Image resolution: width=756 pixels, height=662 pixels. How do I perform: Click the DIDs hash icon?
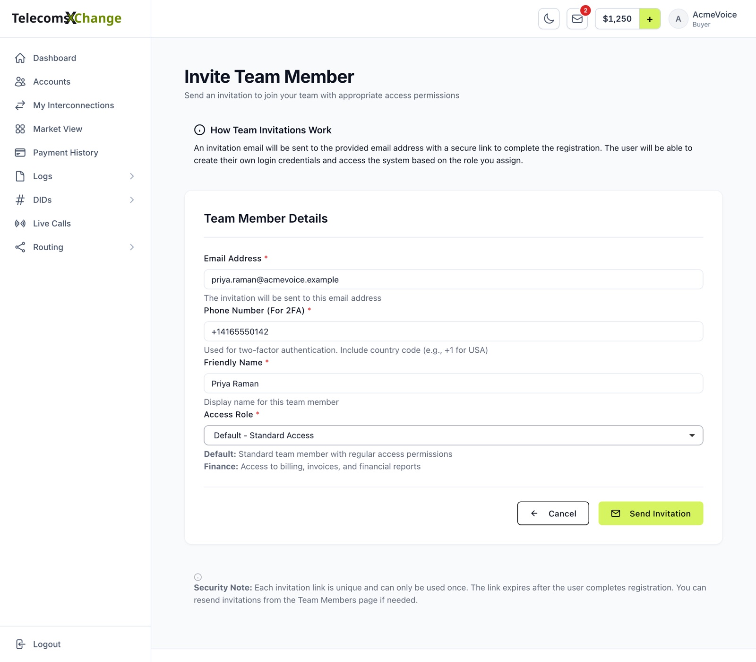point(20,200)
